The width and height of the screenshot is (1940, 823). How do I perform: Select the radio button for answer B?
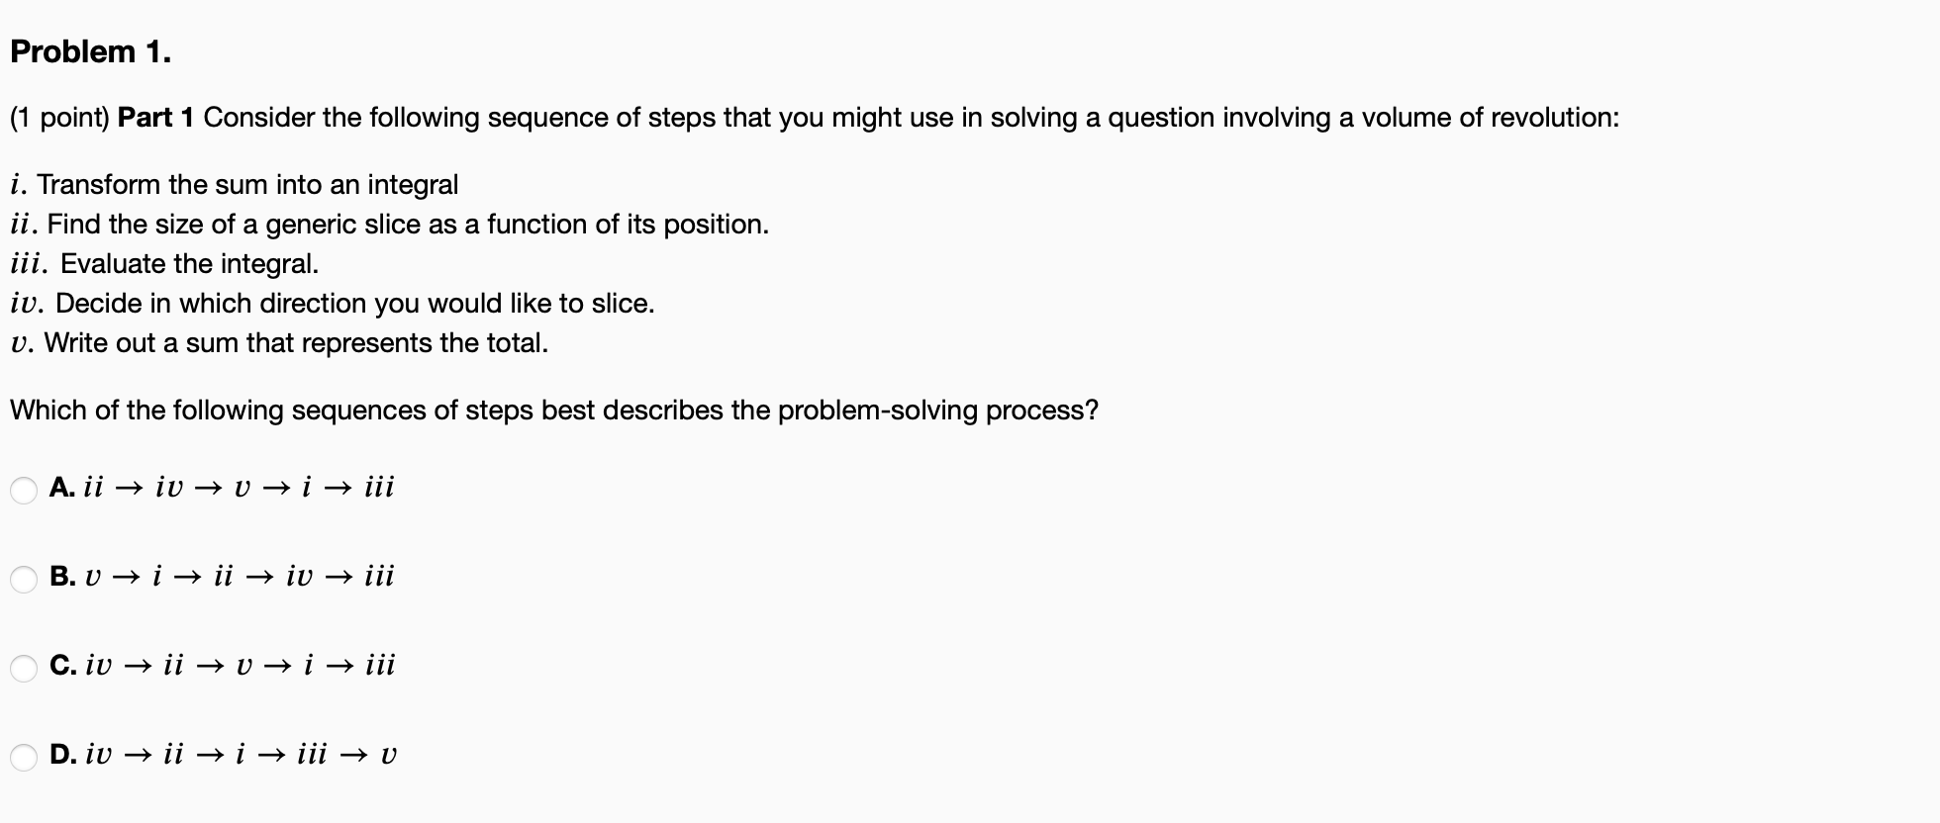tap(22, 579)
